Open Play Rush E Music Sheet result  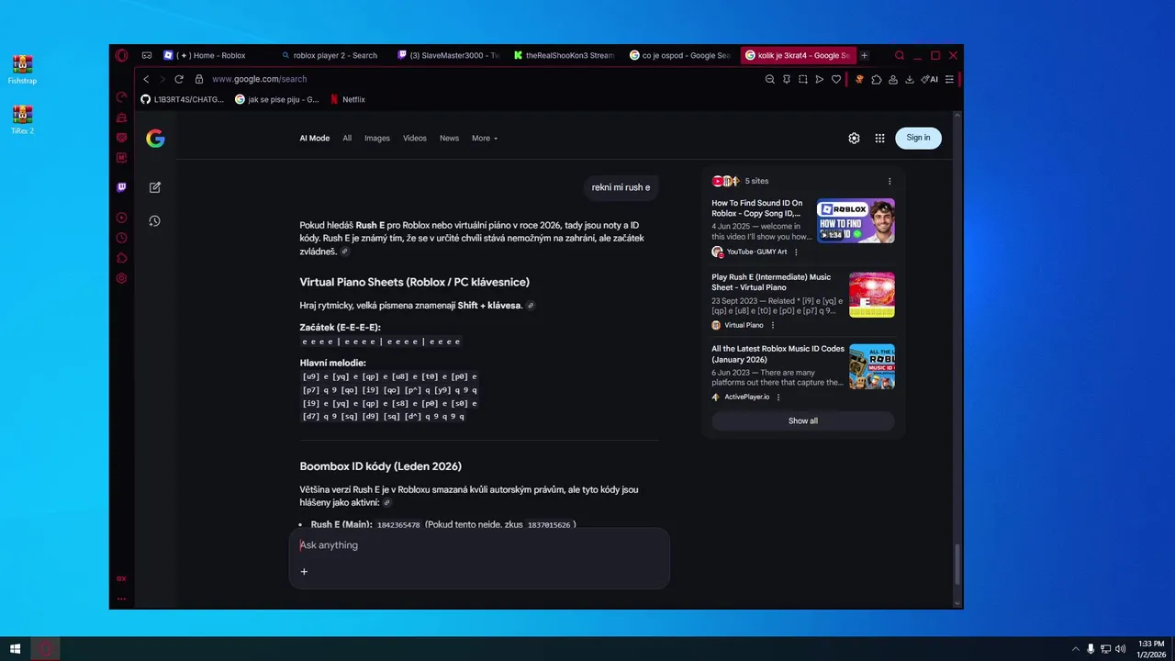pos(771,282)
